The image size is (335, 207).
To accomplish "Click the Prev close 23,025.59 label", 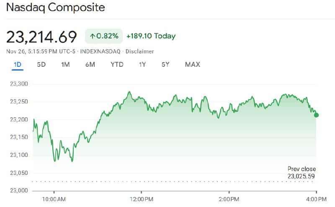I will (301, 172).
